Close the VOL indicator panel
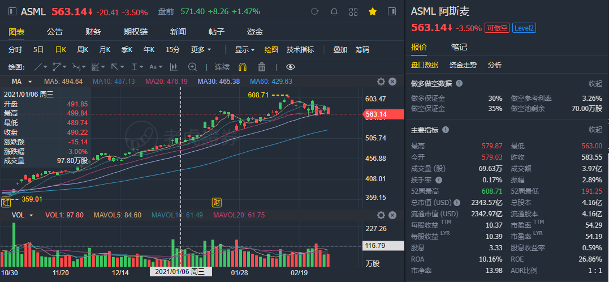The height and width of the screenshot is (282, 609). (x=392, y=215)
